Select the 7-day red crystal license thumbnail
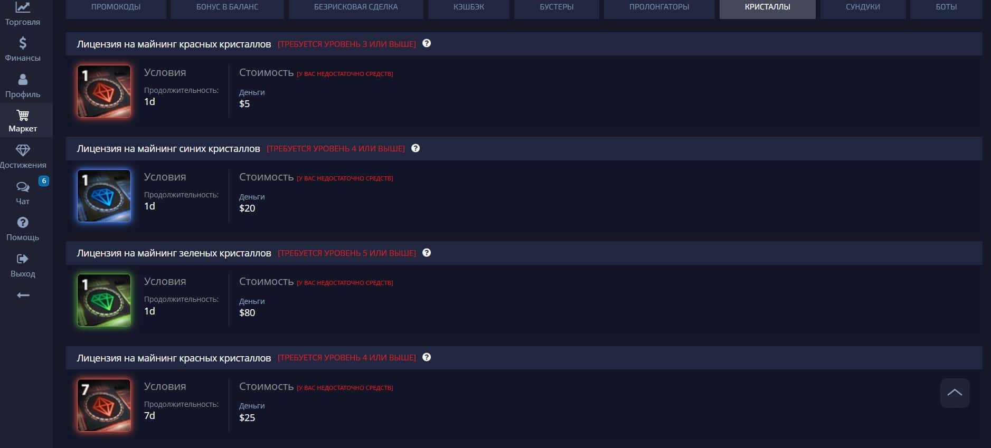 [x=104, y=405]
